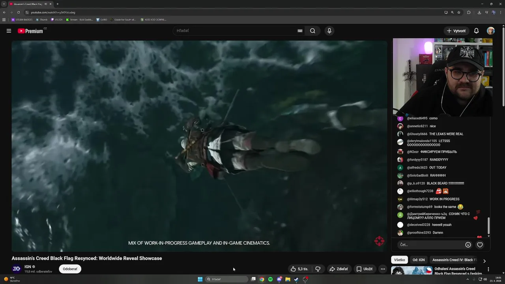The width and height of the screenshot is (505, 284).
Task: Open Steam from the taskbar
Action: [296, 279]
